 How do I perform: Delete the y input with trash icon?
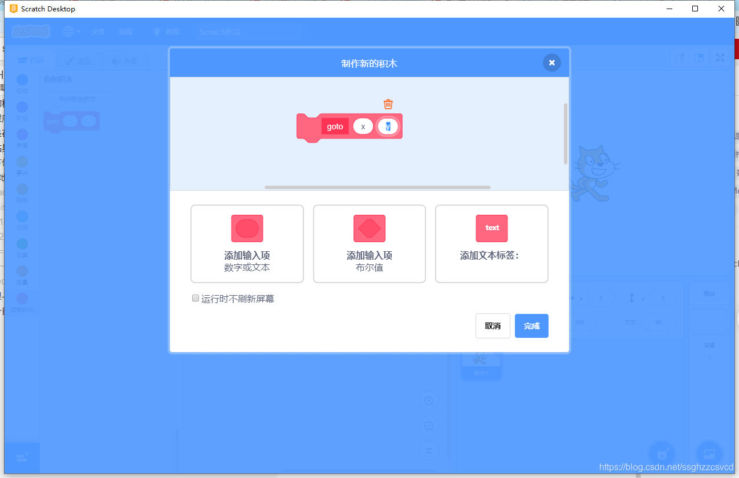click(x=388, y=104)
